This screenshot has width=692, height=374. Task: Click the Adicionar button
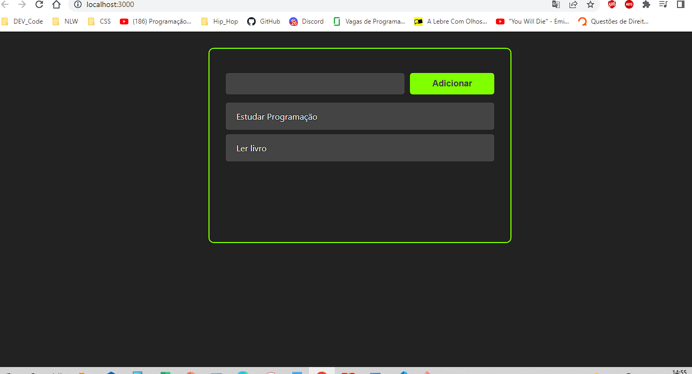click(452, 83)
